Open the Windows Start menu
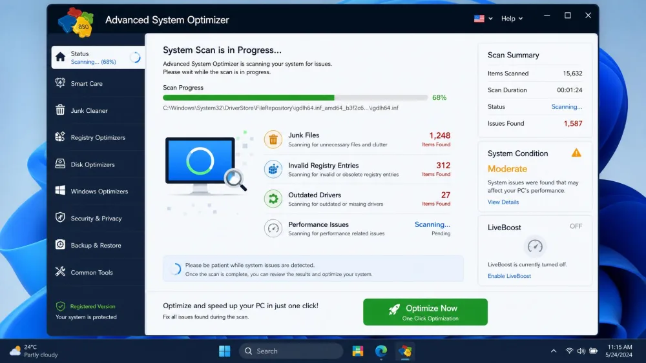The image size is (646, 363). pos(225,351)
